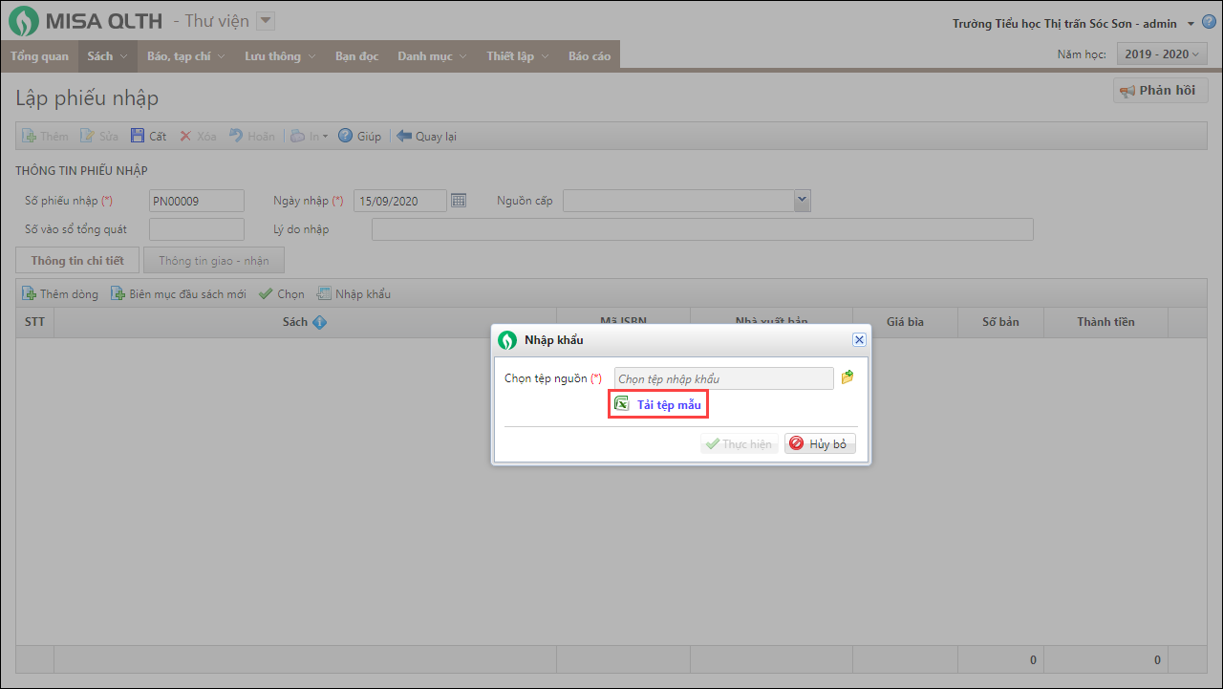Open the Năm học 2019 - 2020 dropdown
The image size is (1223, 689).
pos(1161,54)
